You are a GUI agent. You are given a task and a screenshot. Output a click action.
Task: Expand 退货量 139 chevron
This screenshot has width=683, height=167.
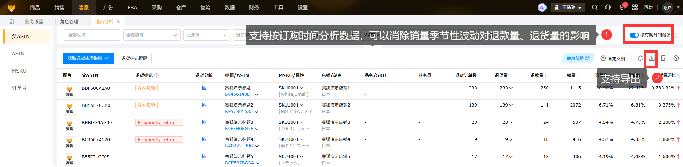click(x=511, y=105)
